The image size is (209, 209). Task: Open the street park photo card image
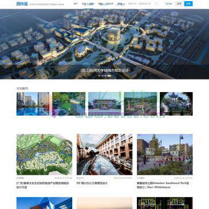(165, 155)
